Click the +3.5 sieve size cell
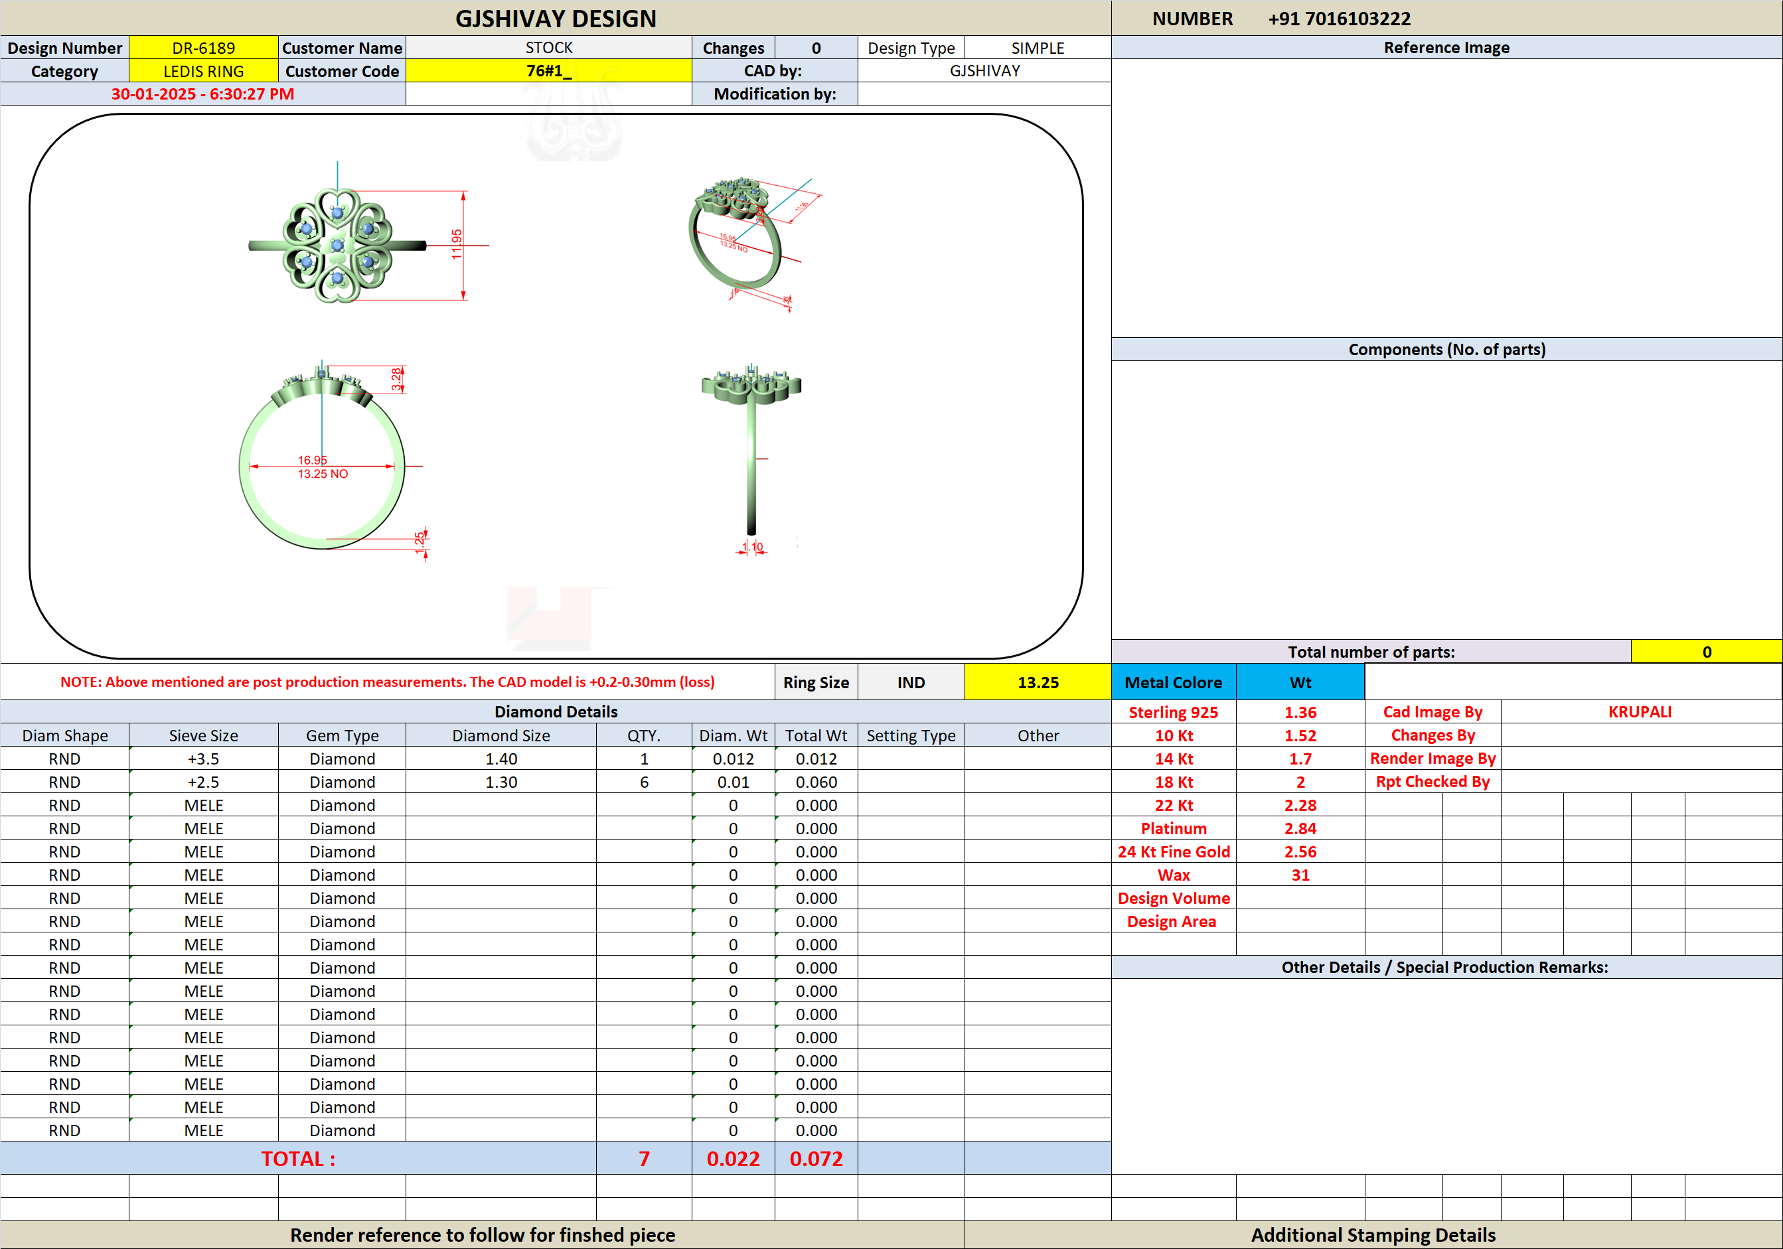Screen dimensions: 1783x1249 click(x=204, y=759)
